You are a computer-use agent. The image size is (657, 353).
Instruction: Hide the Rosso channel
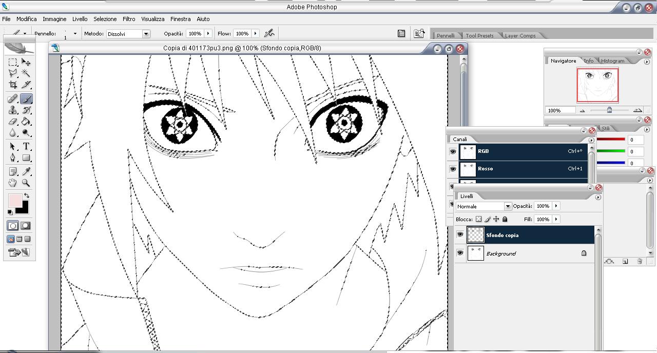tap(453, 169)
